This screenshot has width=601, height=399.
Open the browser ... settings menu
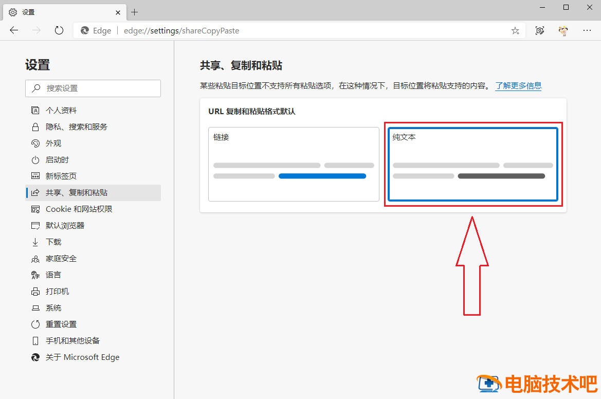click(x=587, y=30)
